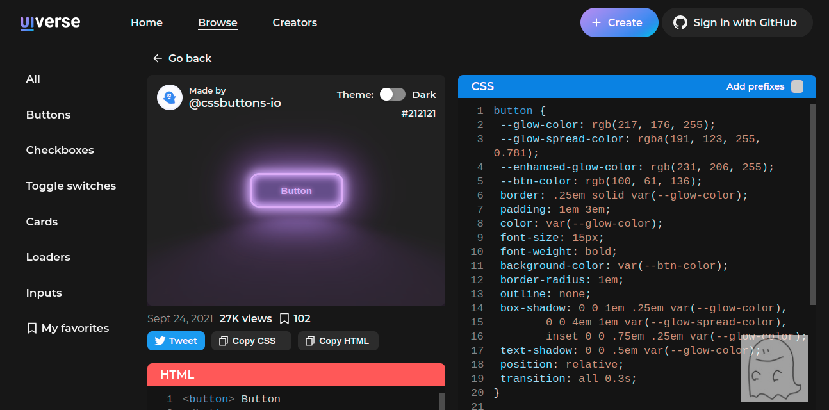829x410 pixels.
Task: Click the Create button
Action: click(619, 22)
